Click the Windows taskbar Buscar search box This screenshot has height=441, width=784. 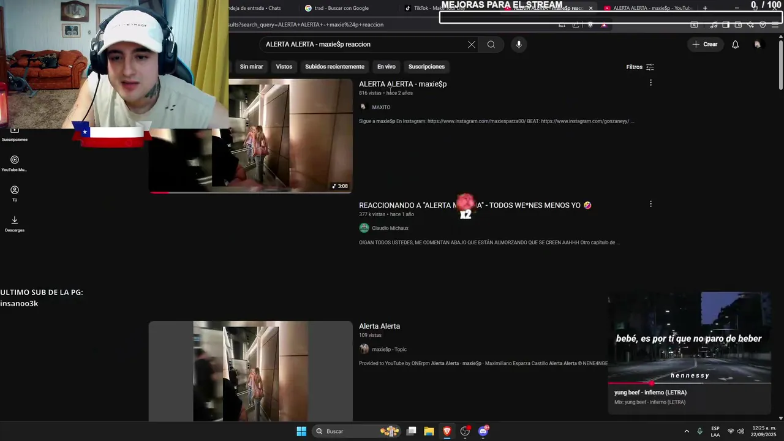(356, 431)
